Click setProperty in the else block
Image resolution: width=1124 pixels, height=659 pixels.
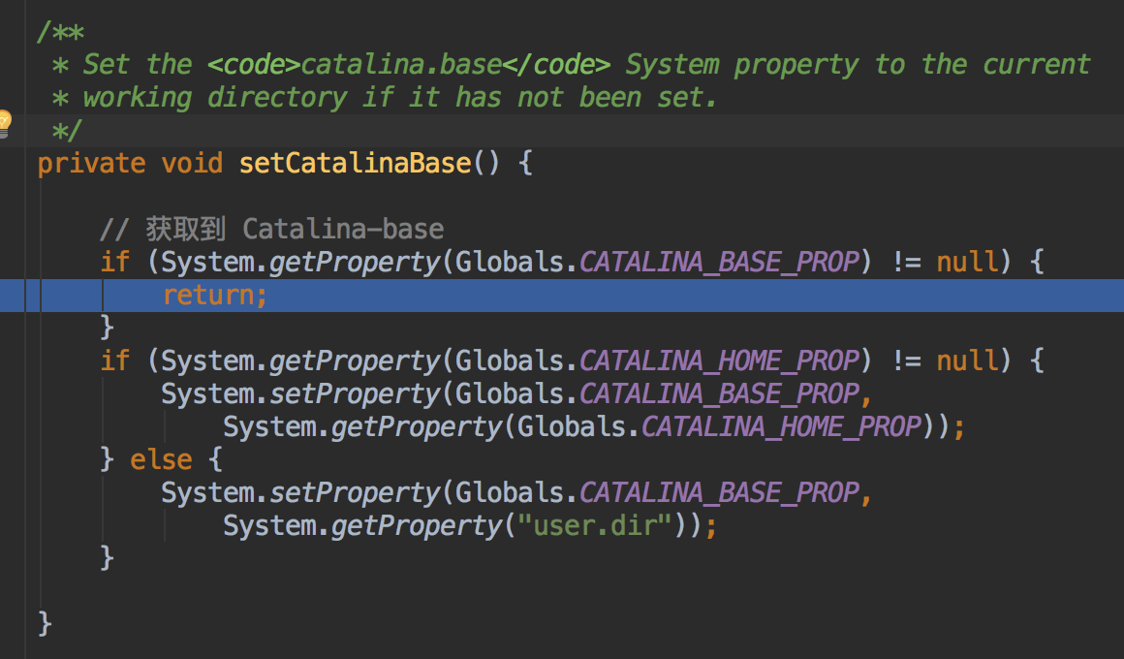[x=356, y=493]
